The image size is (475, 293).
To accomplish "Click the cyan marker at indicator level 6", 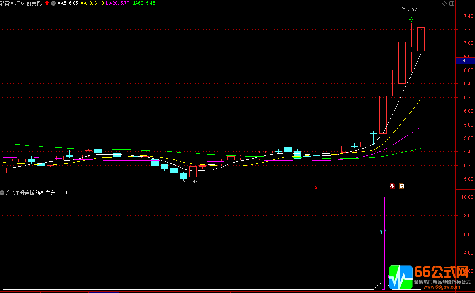I will click(x=383, y=232).
